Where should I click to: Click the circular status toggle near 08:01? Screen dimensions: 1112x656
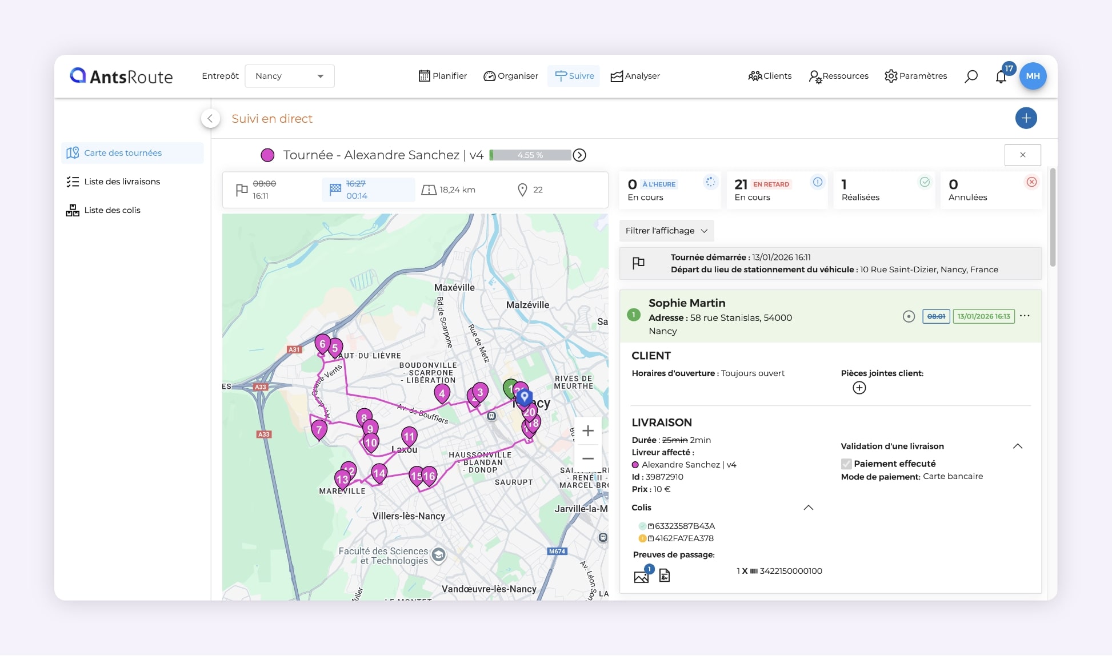click(x=909, y=316)
